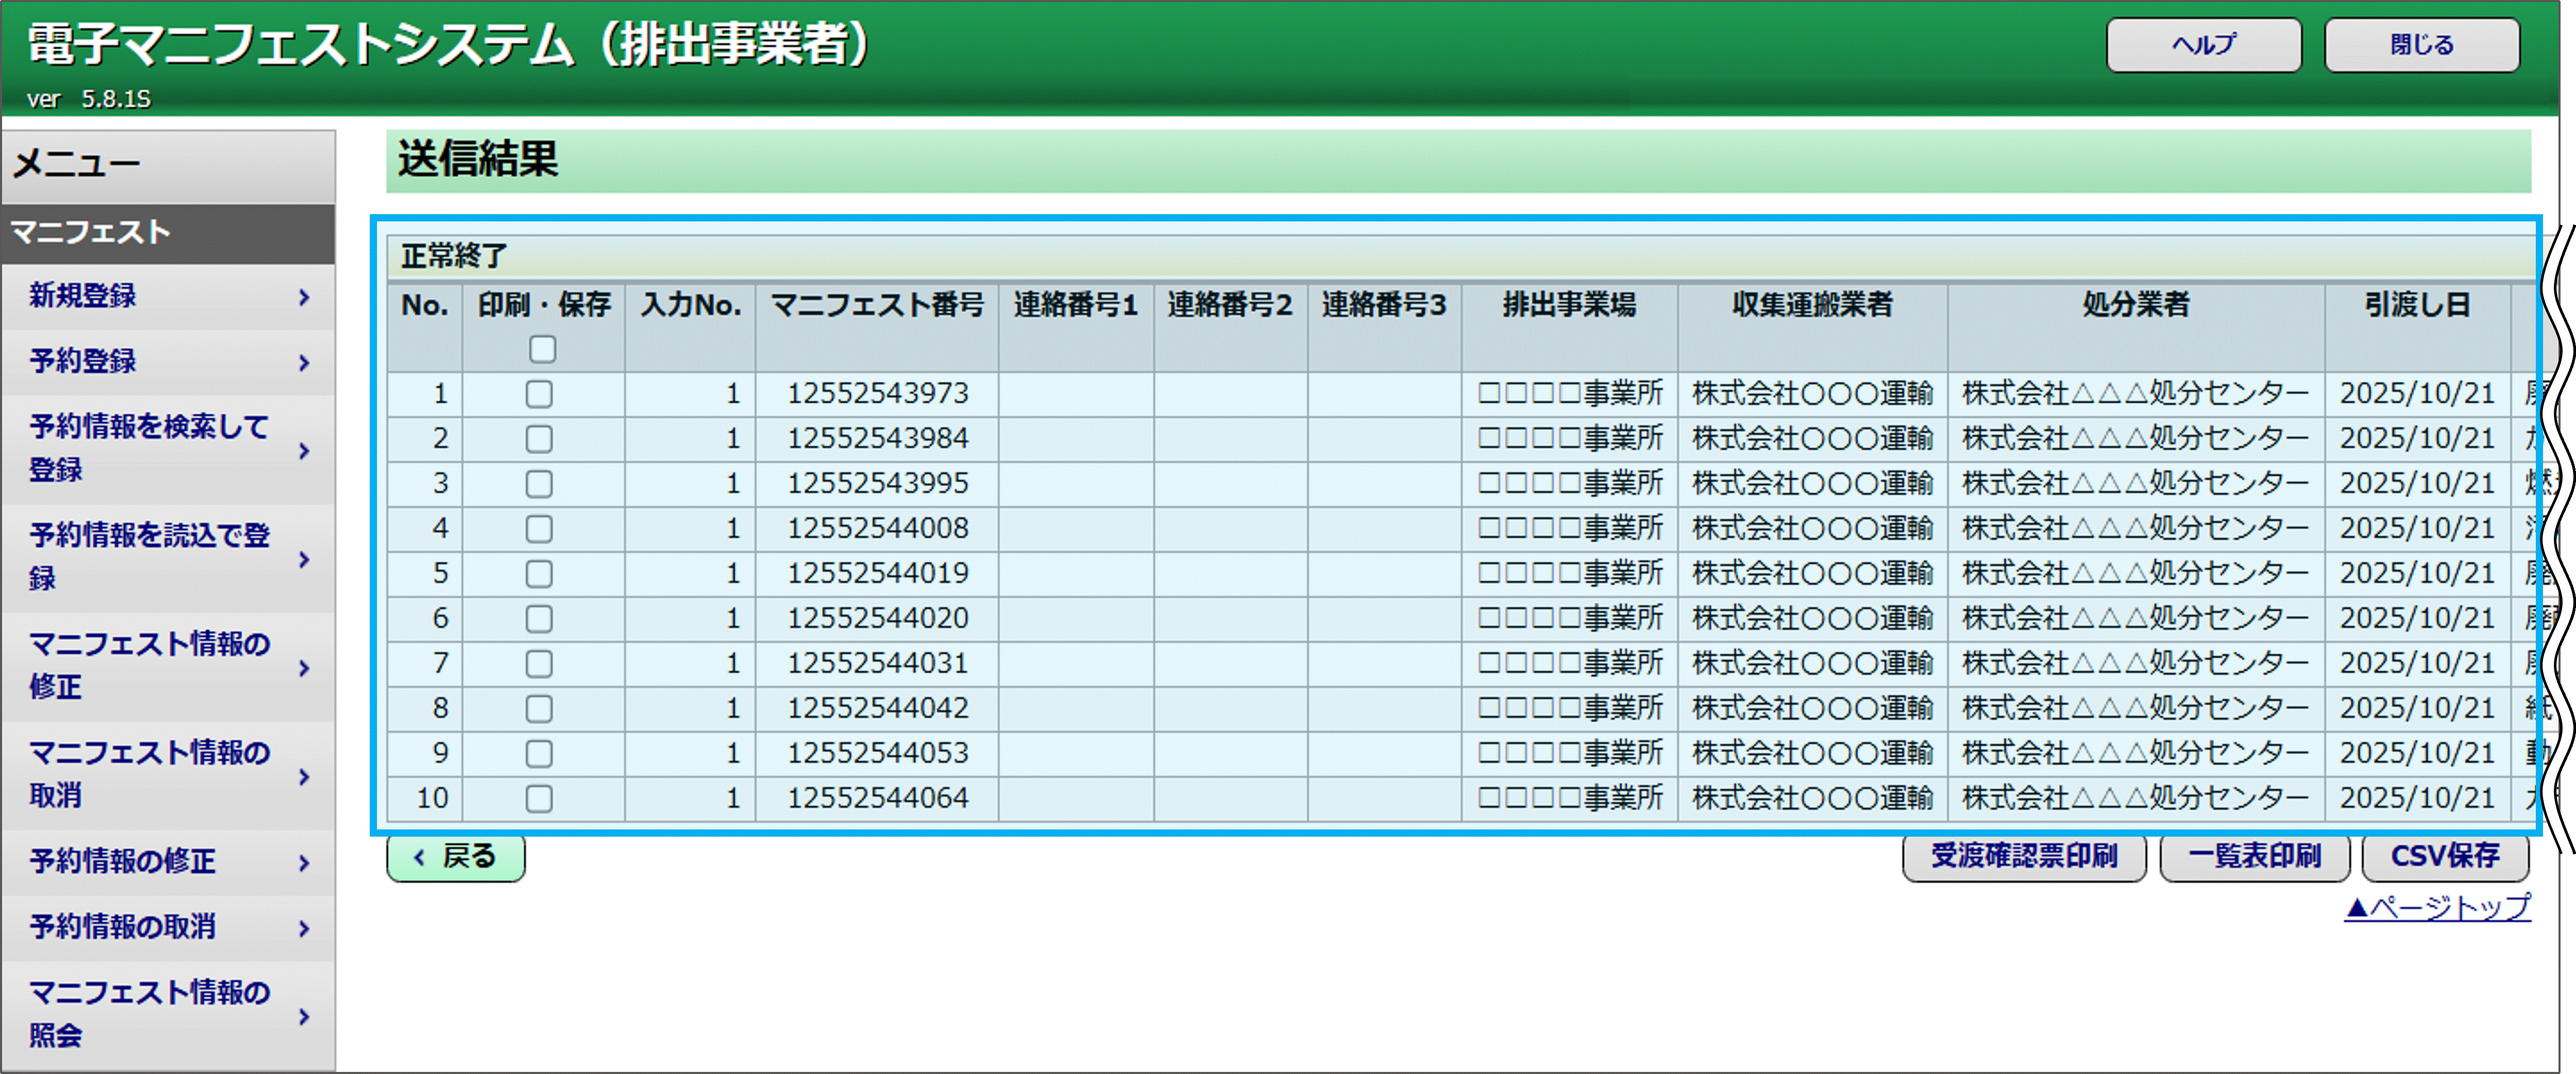Click the ヘルプ button in header

[2203, 45]
